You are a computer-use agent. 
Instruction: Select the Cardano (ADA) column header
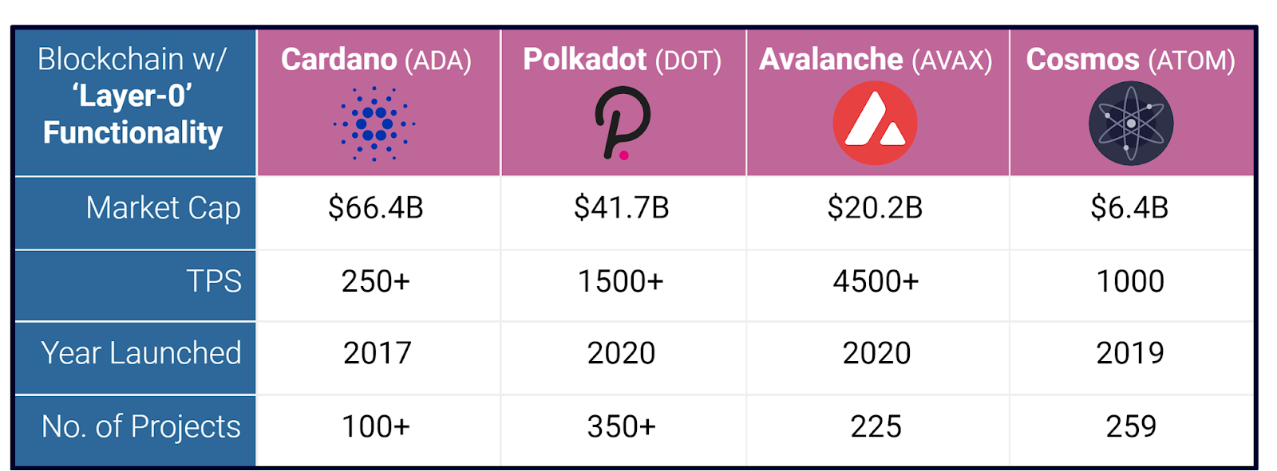376,60
